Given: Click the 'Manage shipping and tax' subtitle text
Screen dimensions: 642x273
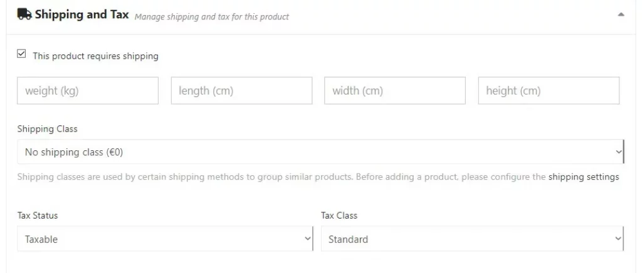Looking at the screenshot, I should pyautogui.click(x=212, y=17).
